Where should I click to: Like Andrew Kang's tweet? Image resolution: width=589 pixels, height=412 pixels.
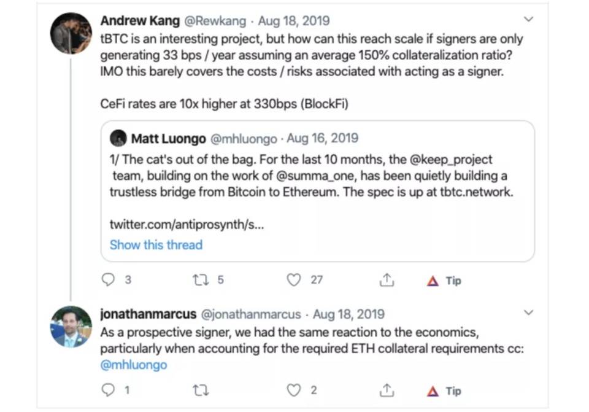pyautogui.click(x=293, y=279)
